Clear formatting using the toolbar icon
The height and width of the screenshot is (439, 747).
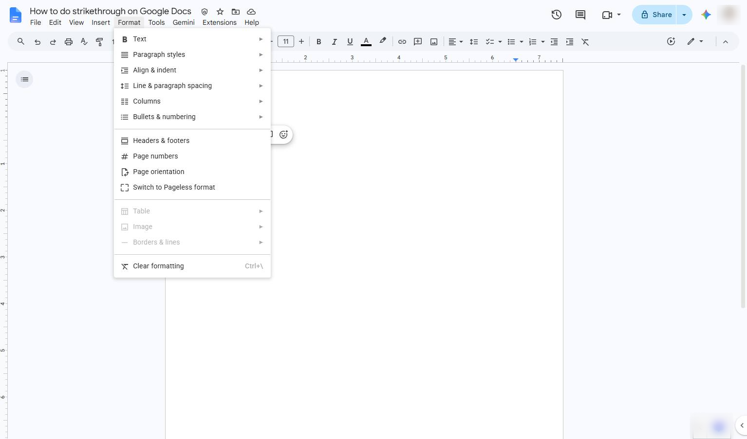coord(585,42)
